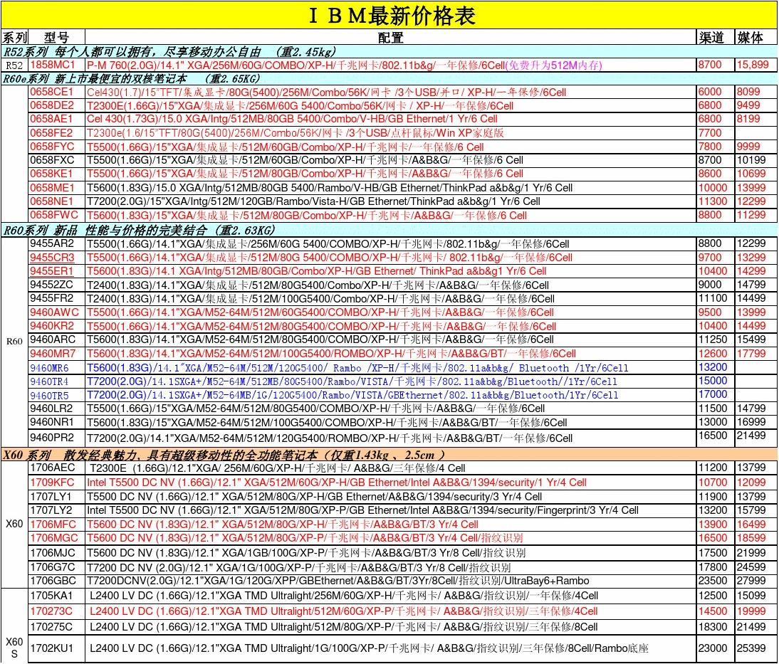Click media price 15,899
This screenshot has width=779, height=664.
[x=753, y=65]
